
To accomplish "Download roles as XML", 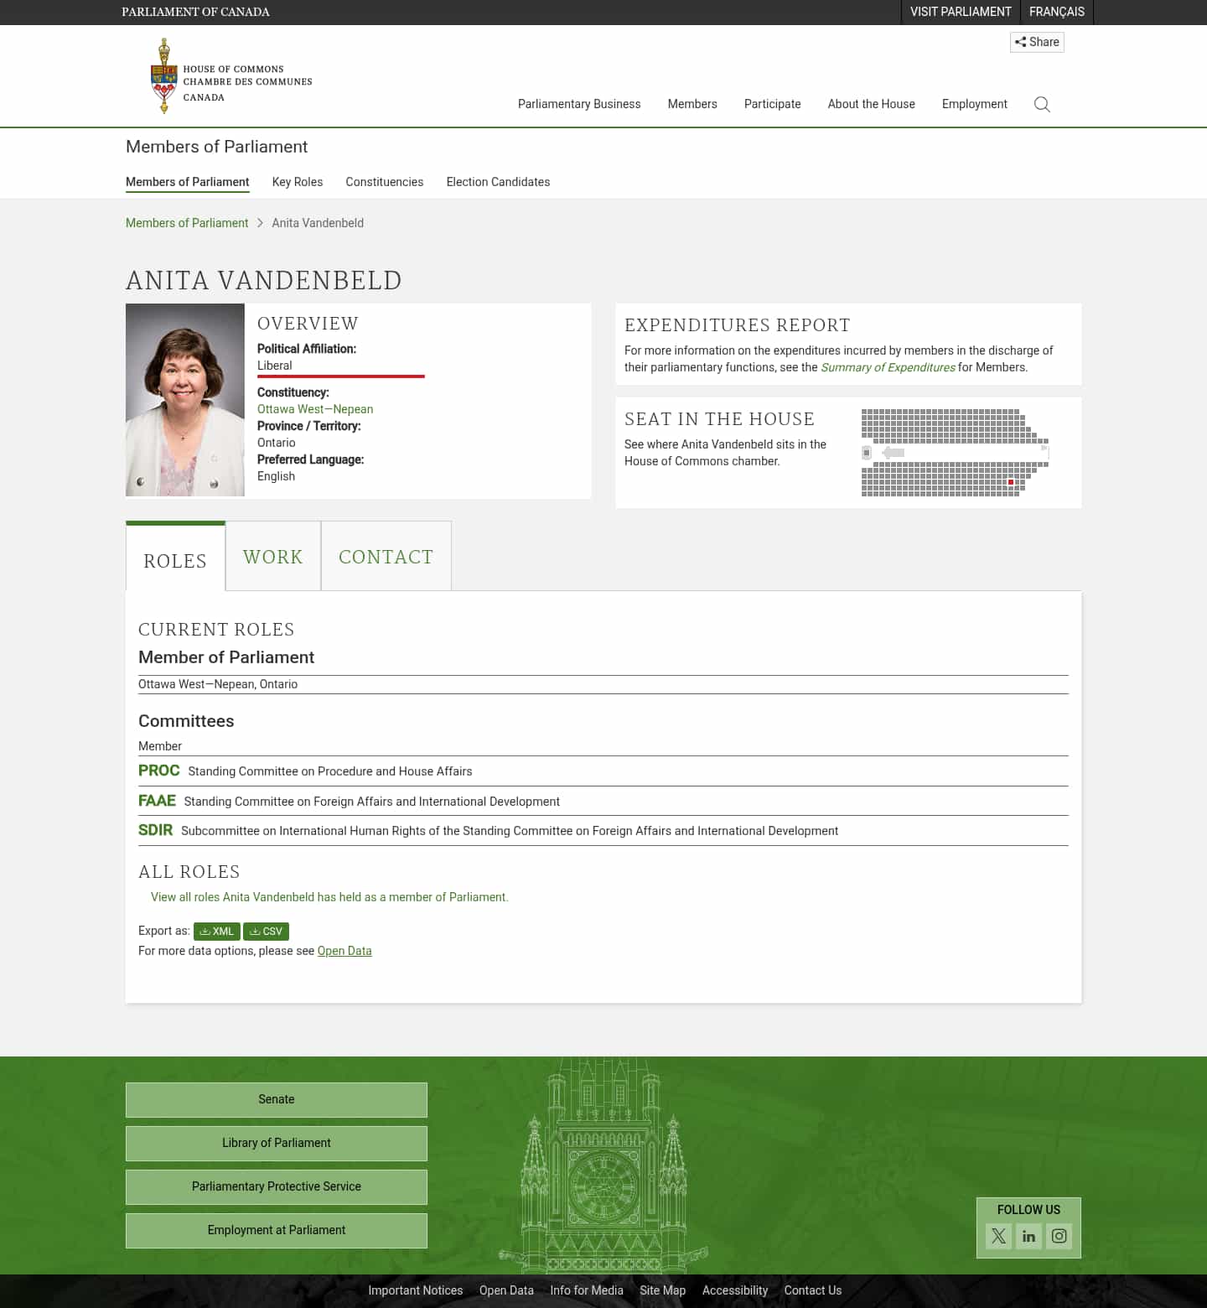I will 216,932.
